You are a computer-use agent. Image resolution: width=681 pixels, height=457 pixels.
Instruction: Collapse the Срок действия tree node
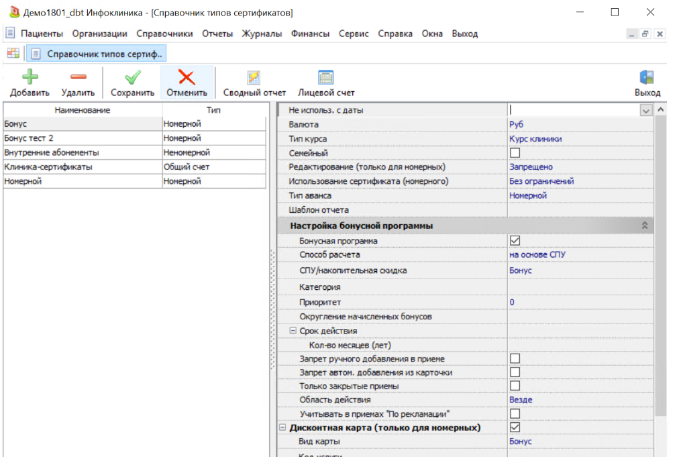(x=293, y=331)
